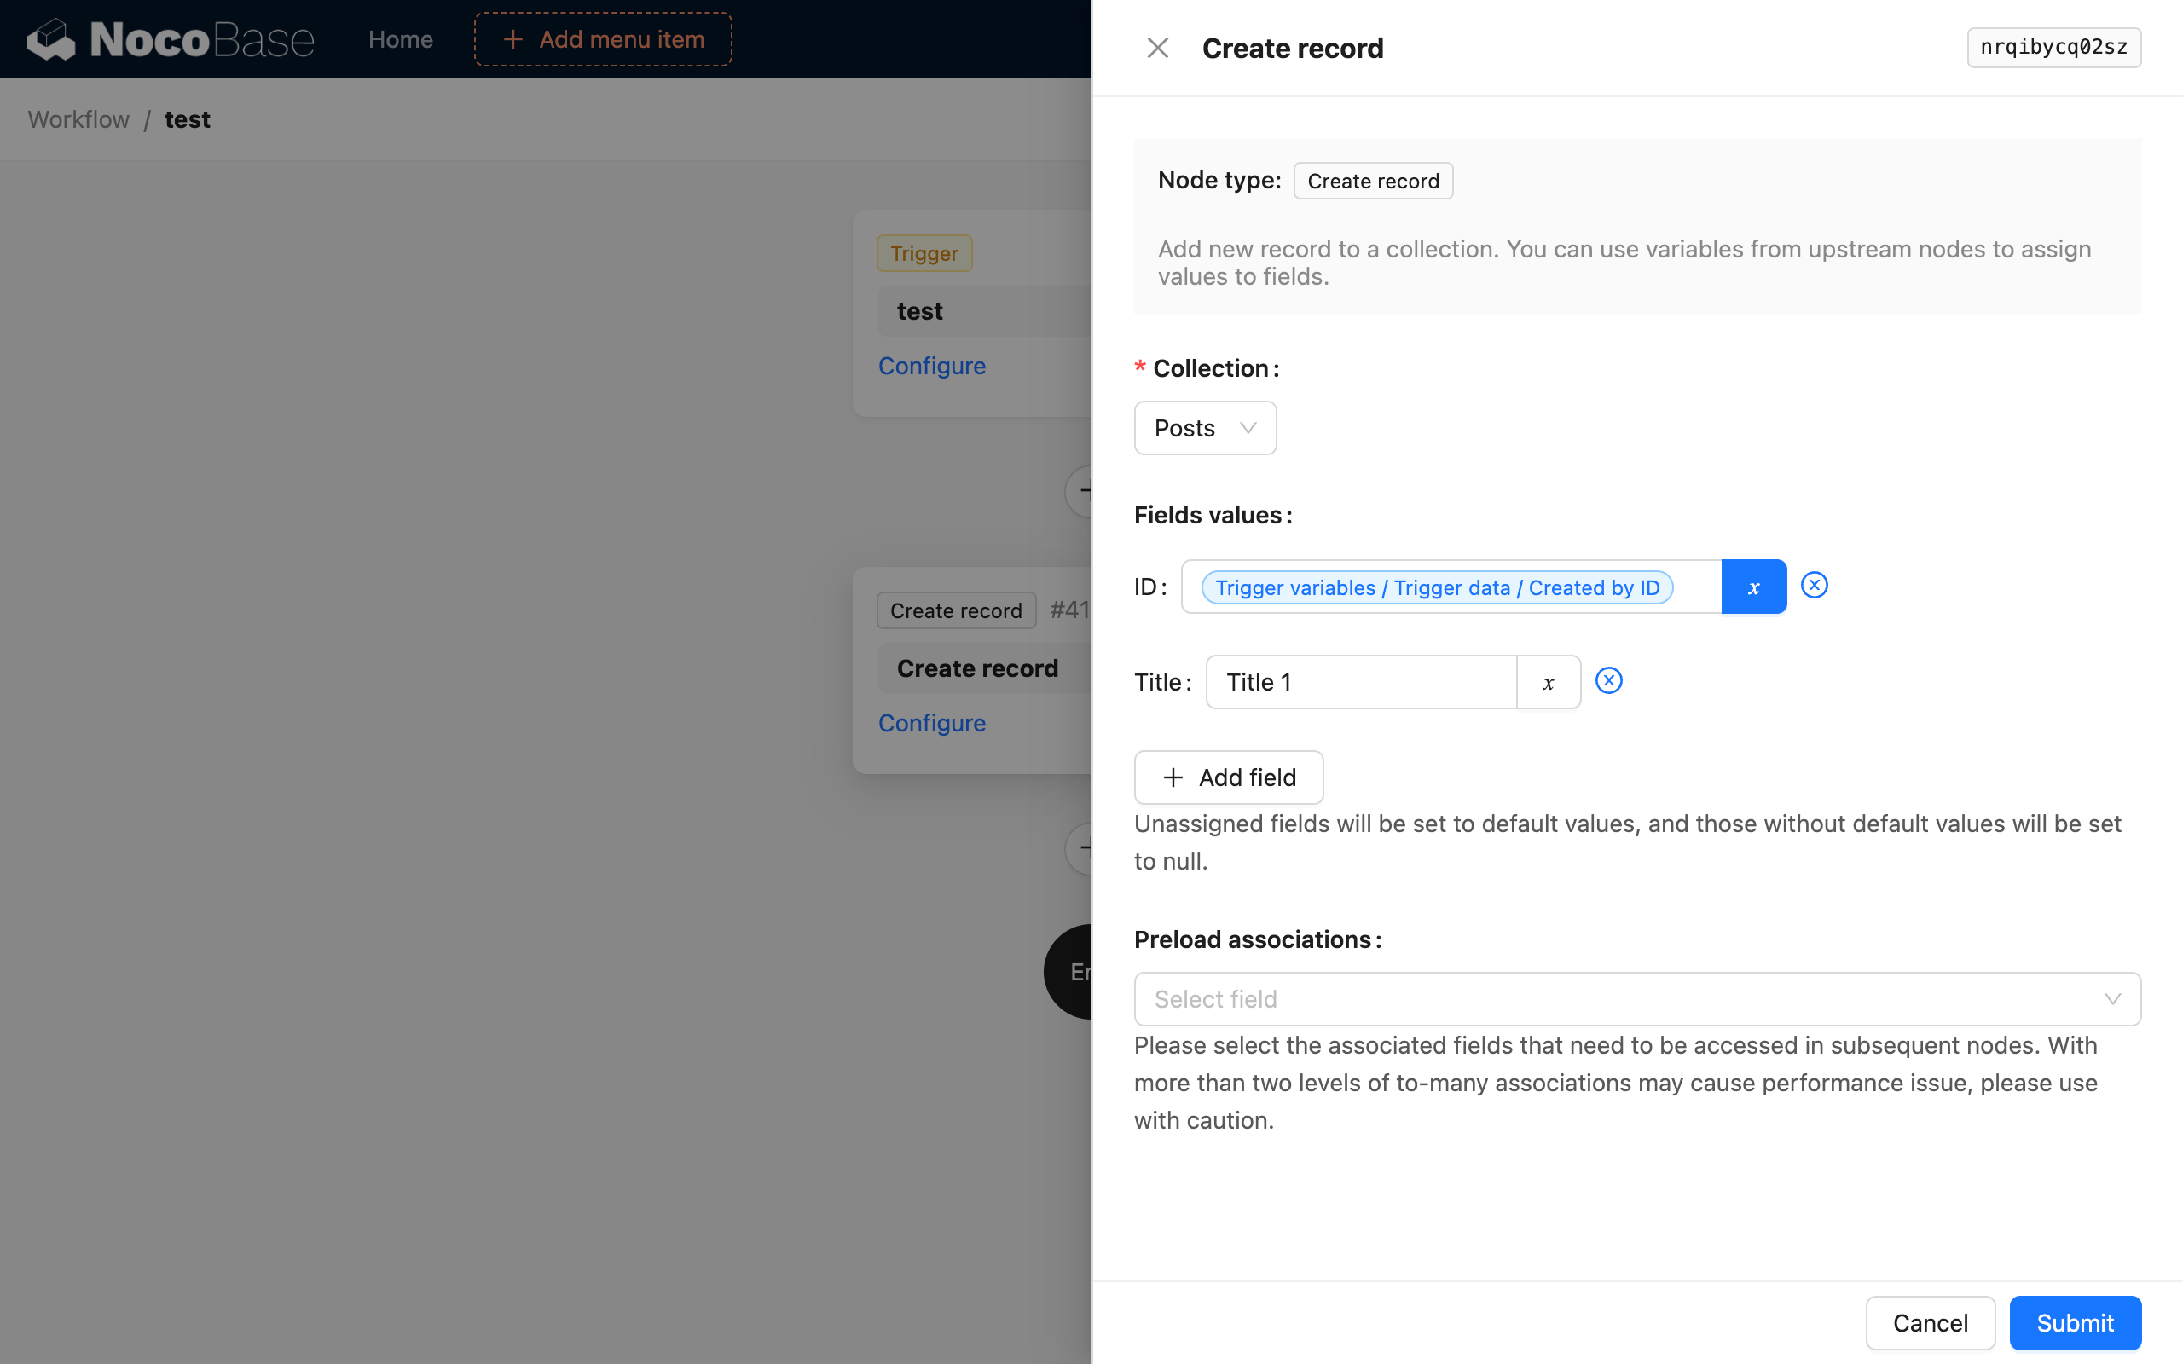Click the x icon beside the Title 1 input
Image resolution: width=2183 pixels, height=1364 pixels.
click(x=1548, y=682)
